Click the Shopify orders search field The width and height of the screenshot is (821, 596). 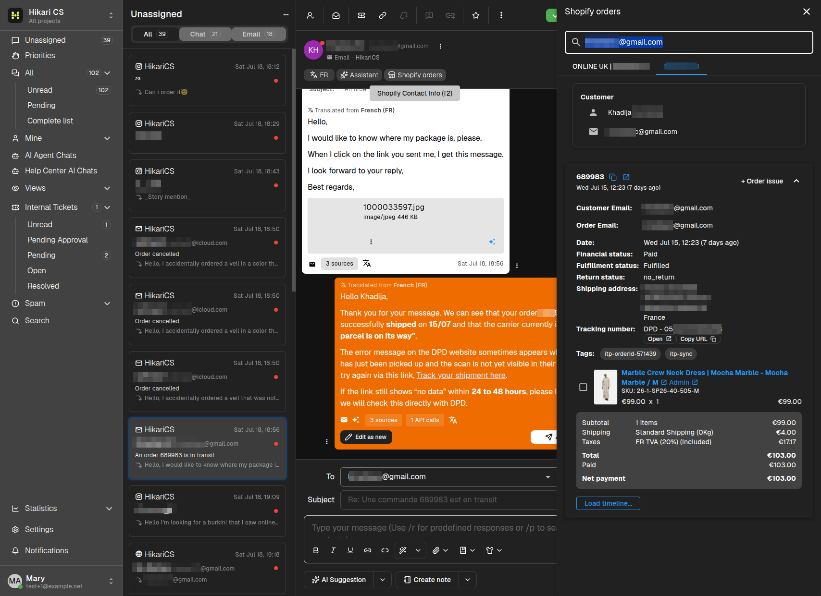coord(689,42)
